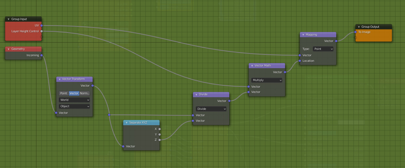Select Normal mode in Vector Transform
Viewport: 405px width, 168px height.
tap(84, 93)
